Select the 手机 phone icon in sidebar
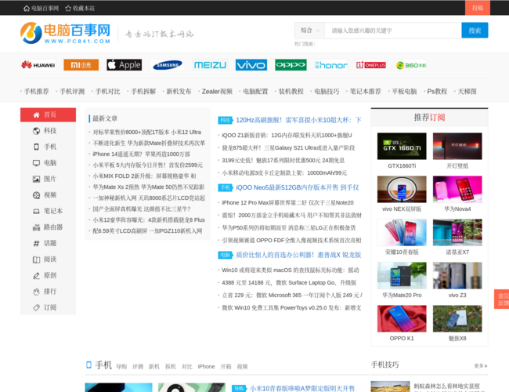Viewport: 509px width, 392px height. 36,147
